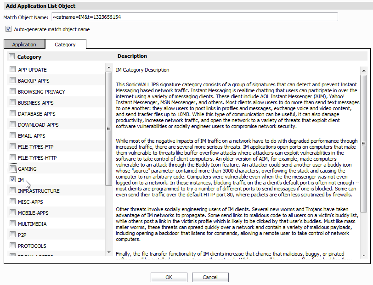Check the MISC-APPS category box

tap(12, 201)
